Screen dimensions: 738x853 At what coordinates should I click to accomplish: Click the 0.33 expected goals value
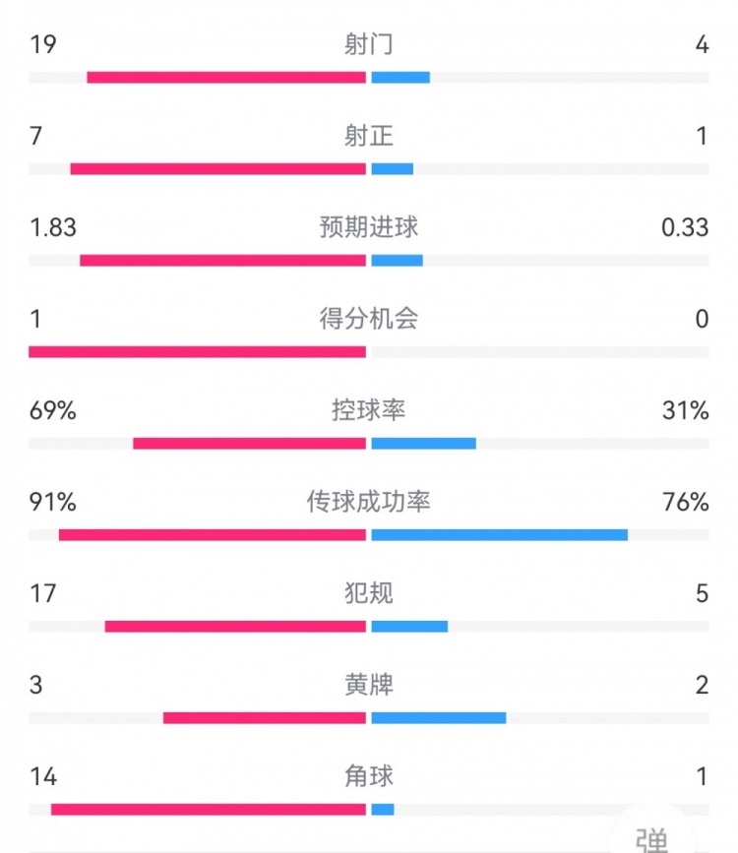(x=685, y=227)
